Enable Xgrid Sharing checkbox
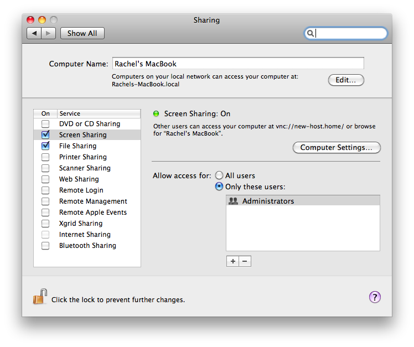Image resolution: width=414 pixels, height=347 pixels. pyautogui.click(x=45, y=224)
